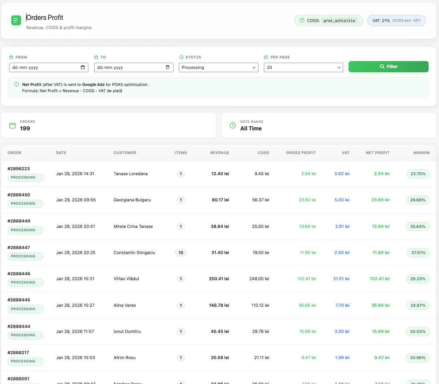Click the info icon in Net Profit notice
The width and height of the screenshot is (439, 384).
point(17,84)
